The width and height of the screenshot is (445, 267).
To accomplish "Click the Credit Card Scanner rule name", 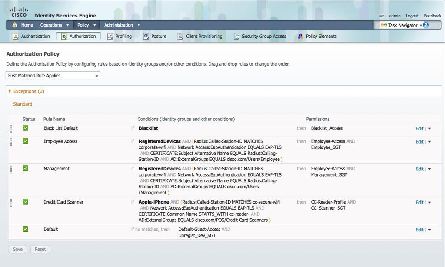I will [63, 202].
